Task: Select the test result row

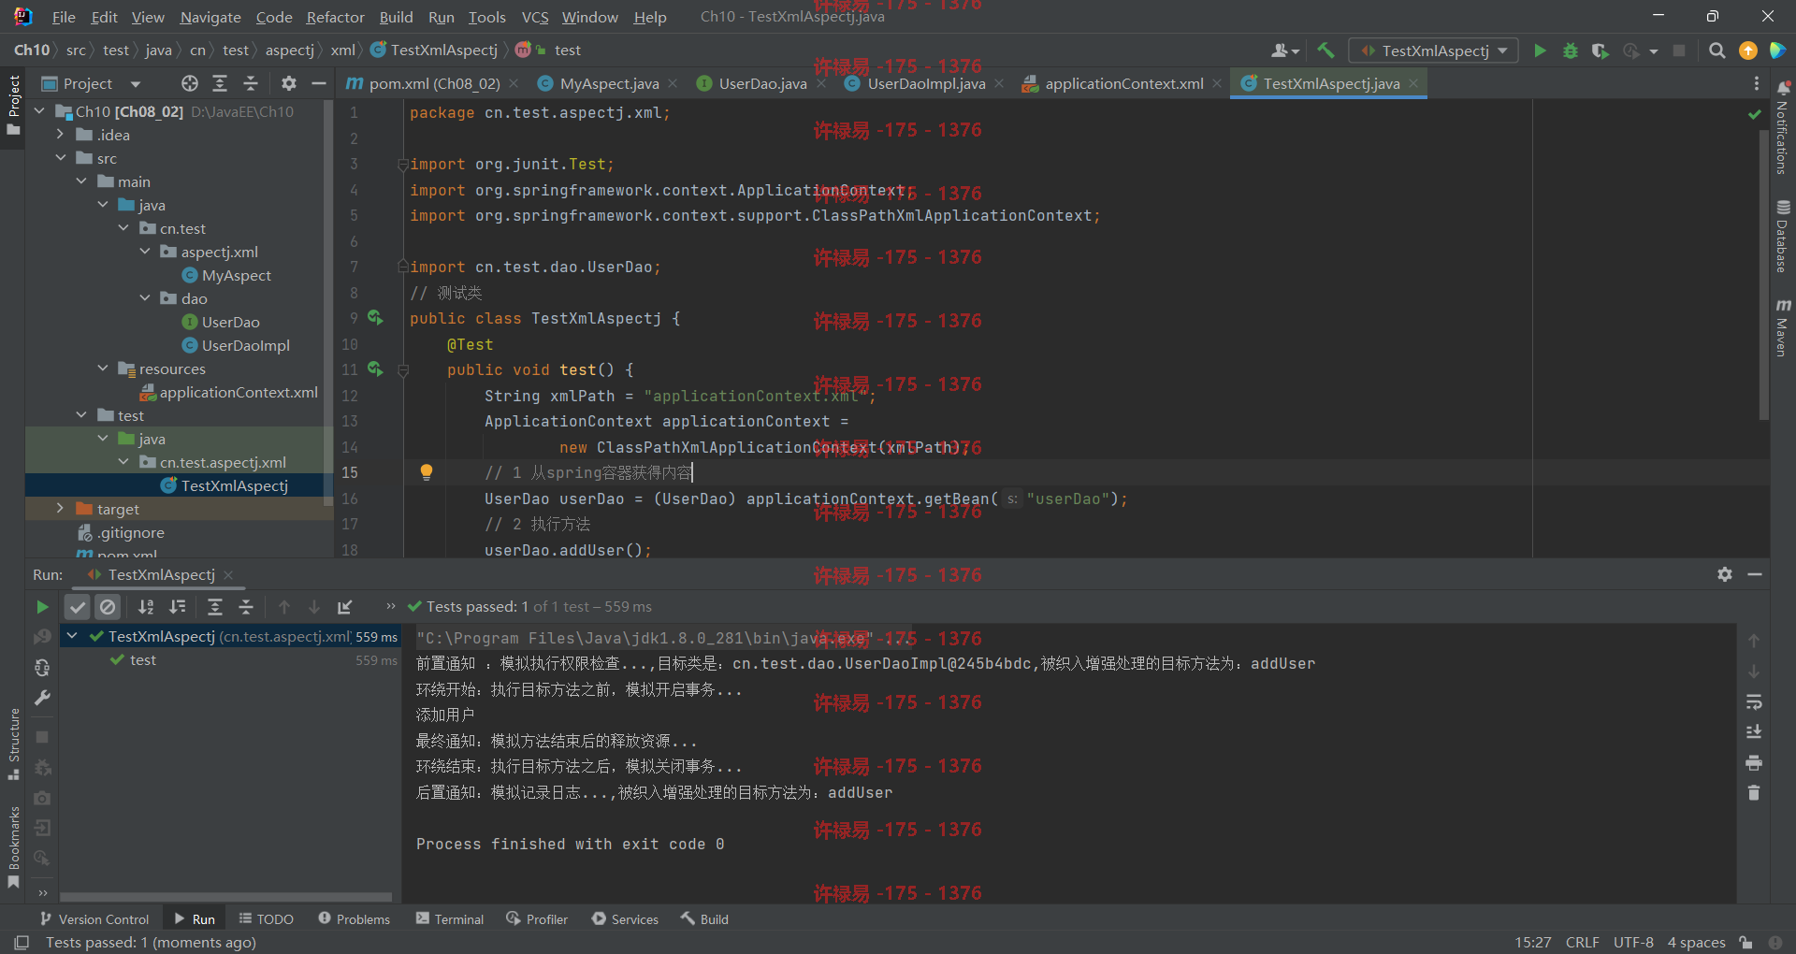Action: coord(229,659)
